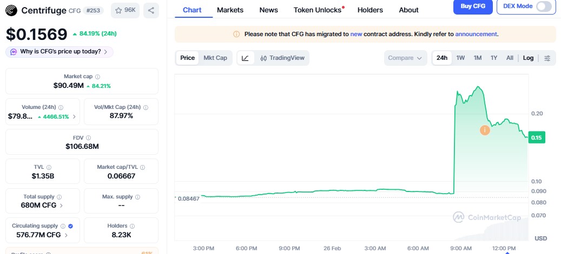Add CFG to watchlist star button
Screen dimensions: 561x254
(x=125, y=10)
